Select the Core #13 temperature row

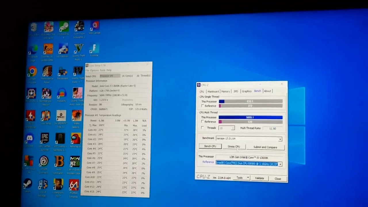click(116, 192)
